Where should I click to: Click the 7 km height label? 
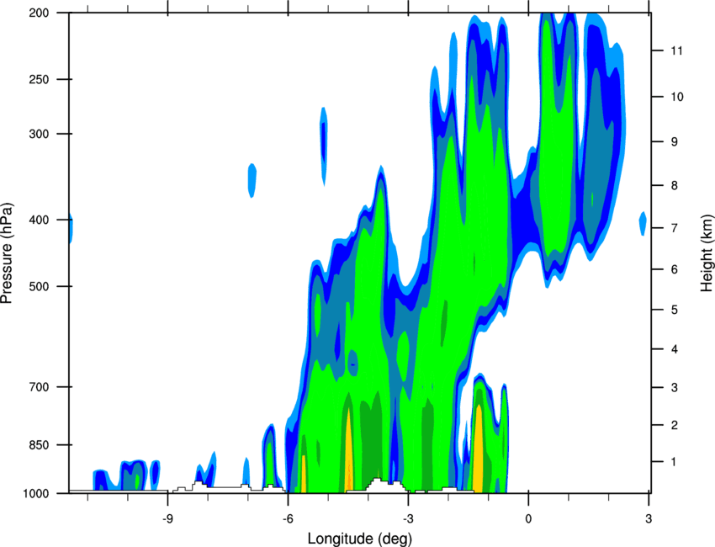coord(675,228)
